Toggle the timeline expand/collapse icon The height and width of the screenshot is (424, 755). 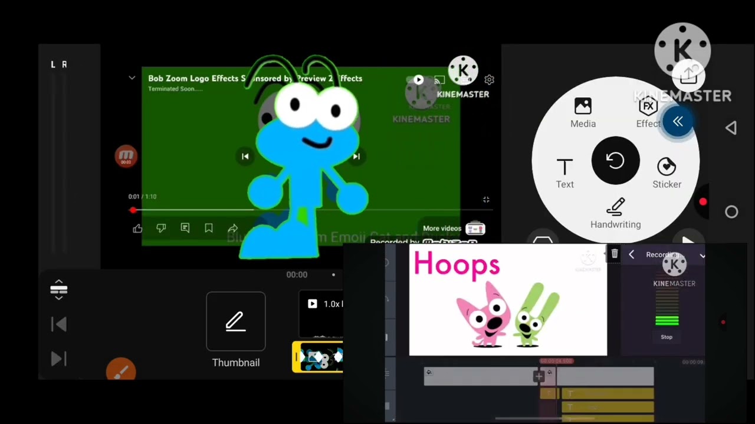pos(58,289)
